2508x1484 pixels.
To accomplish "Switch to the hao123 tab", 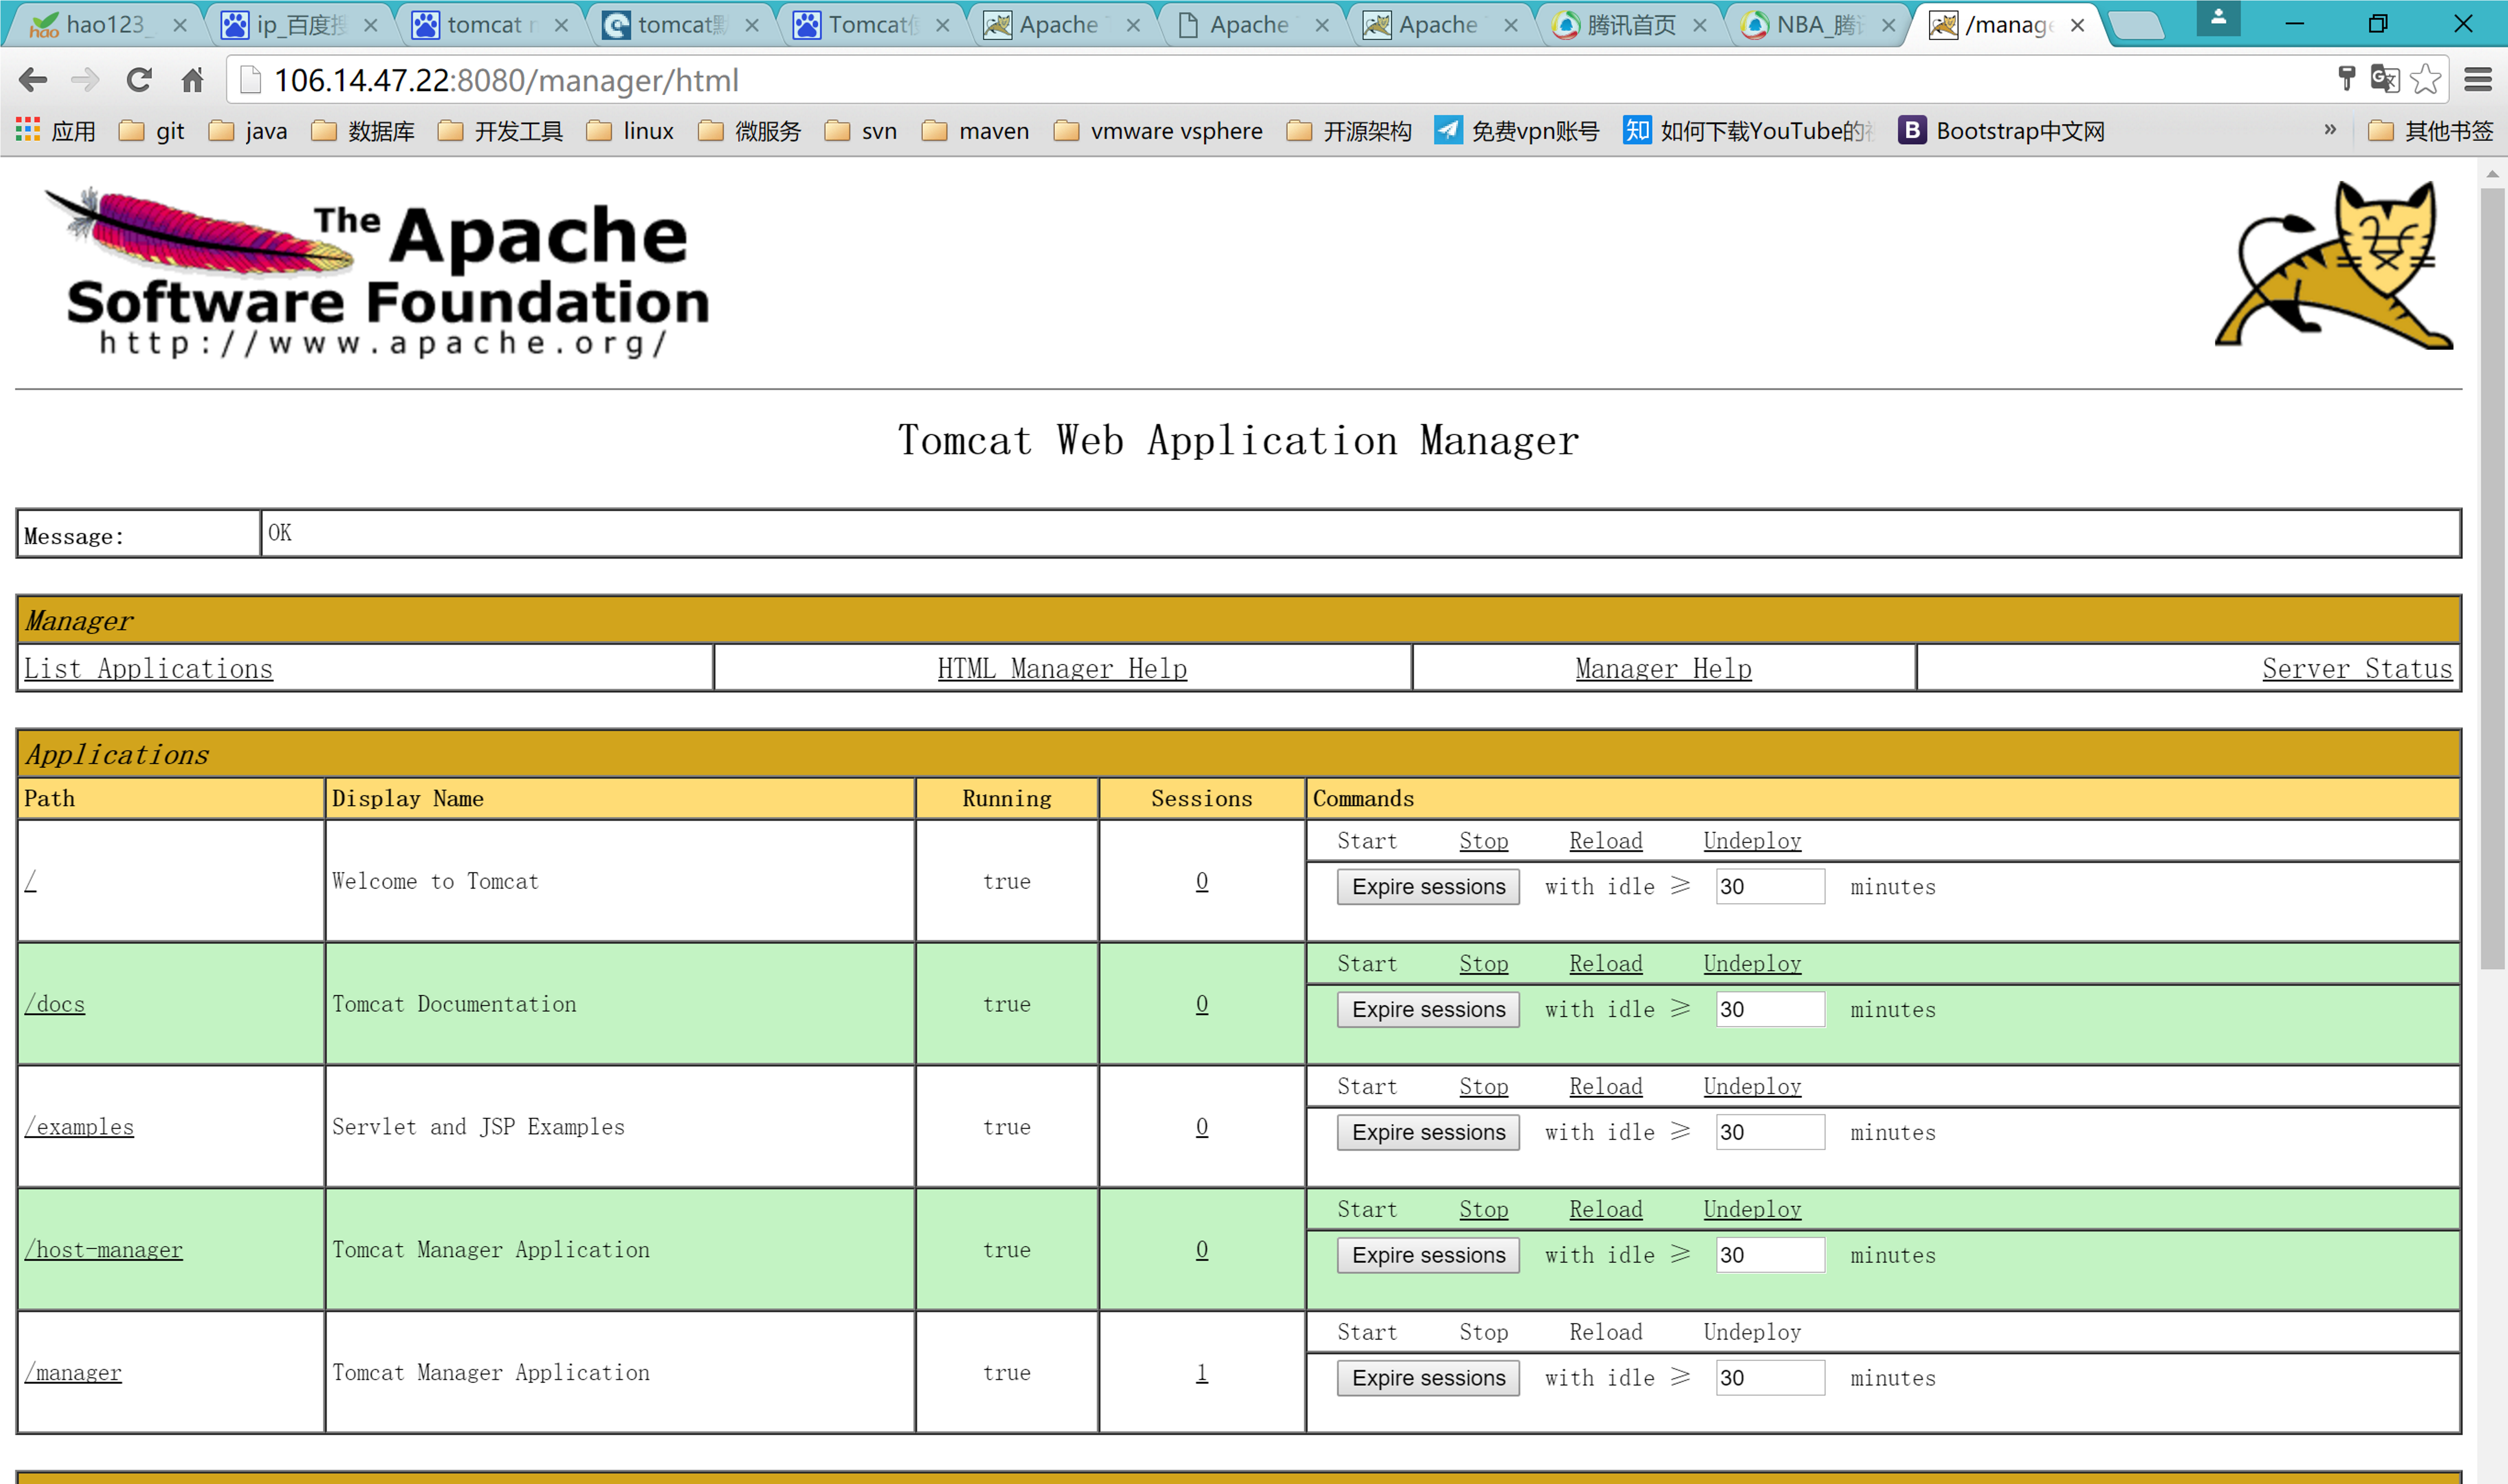I will click(104, 25).
